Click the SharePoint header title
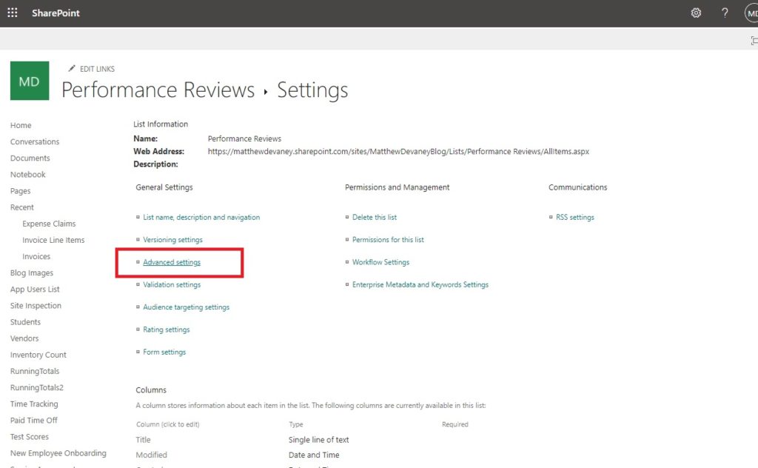758x468 pixels. click(x=56, y=13)
